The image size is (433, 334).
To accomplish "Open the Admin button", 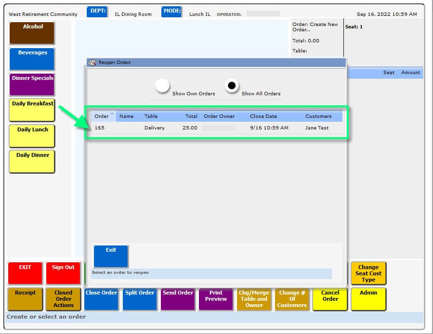I will pos(368,299).
